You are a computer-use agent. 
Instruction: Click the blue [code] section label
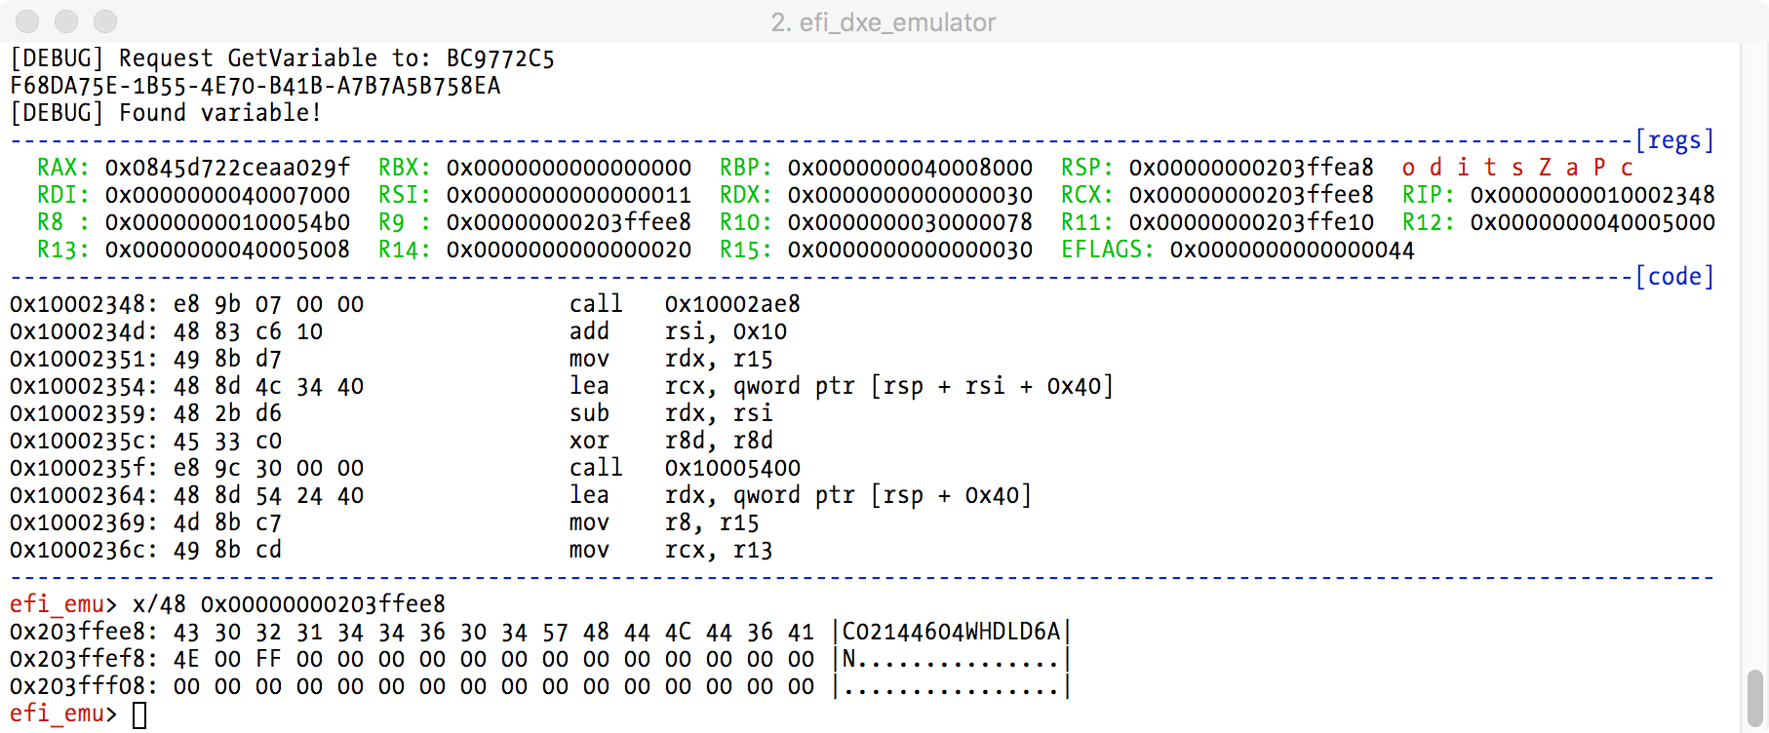click(x=1673, y=277)
